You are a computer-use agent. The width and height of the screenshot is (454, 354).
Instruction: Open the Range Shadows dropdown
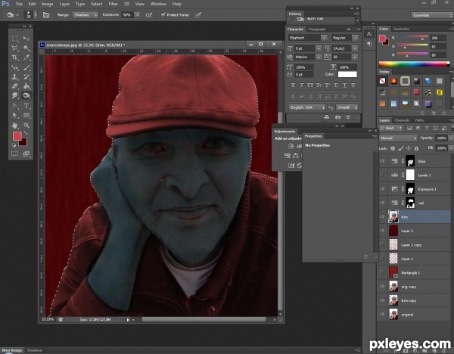(x=85, y=15)
